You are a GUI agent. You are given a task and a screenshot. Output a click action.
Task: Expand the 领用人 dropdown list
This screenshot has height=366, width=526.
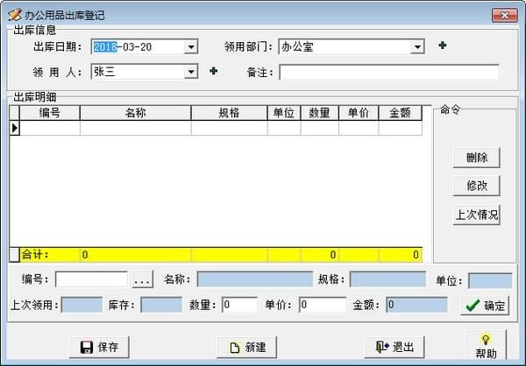coord(191,72)
